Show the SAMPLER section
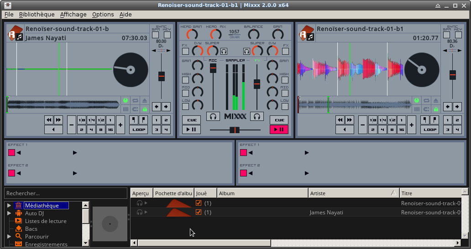This screenshot has height=249, width=471. click(235, 60)
